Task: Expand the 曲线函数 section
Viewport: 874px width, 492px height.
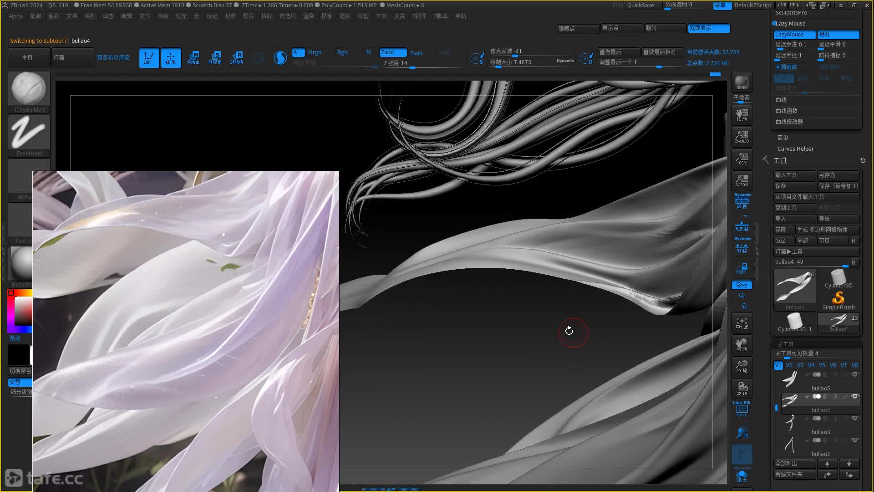Action: [786, 111]
